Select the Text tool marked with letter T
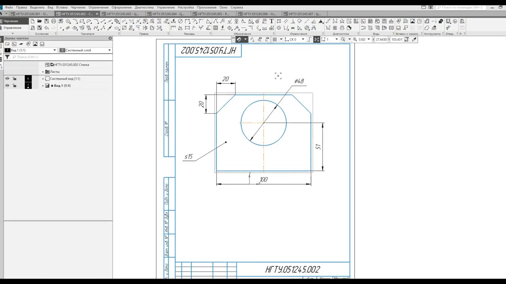Screen dimensions: 506x284 [x=271, y=21]
